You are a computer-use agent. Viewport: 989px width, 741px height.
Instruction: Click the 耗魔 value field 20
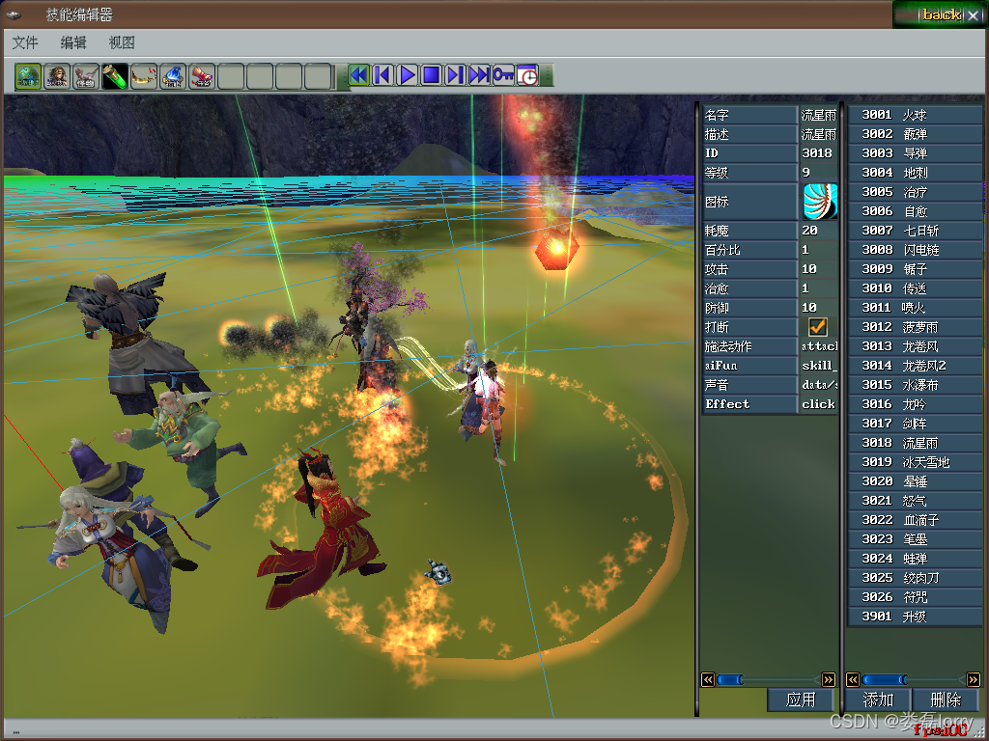[819, 231]
